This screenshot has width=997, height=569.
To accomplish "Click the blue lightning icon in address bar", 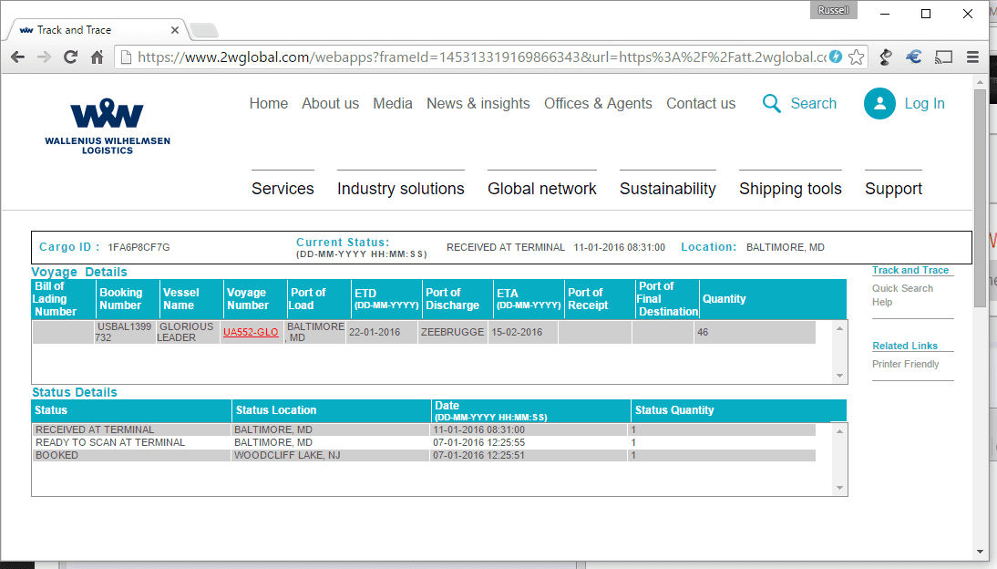I will [836, 57].
